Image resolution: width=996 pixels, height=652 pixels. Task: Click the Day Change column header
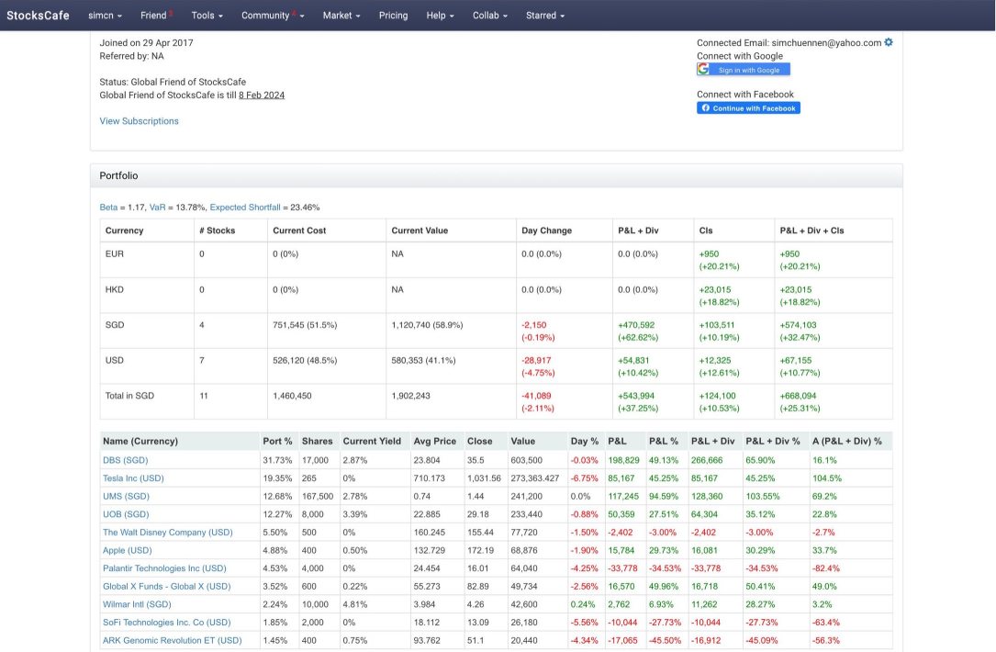click(x=546, y=230)
